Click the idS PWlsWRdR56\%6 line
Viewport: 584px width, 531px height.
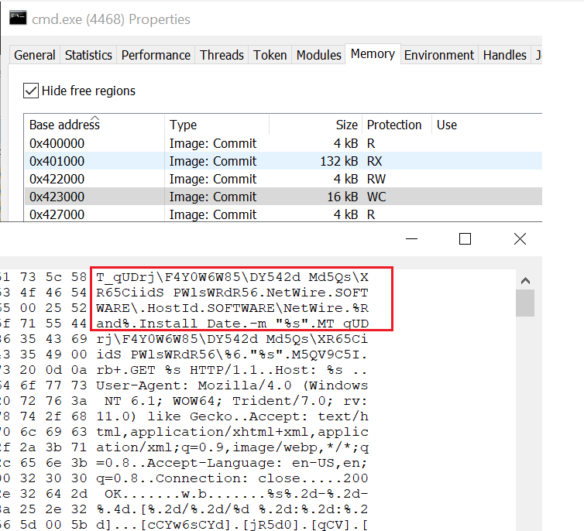point(232,355)
